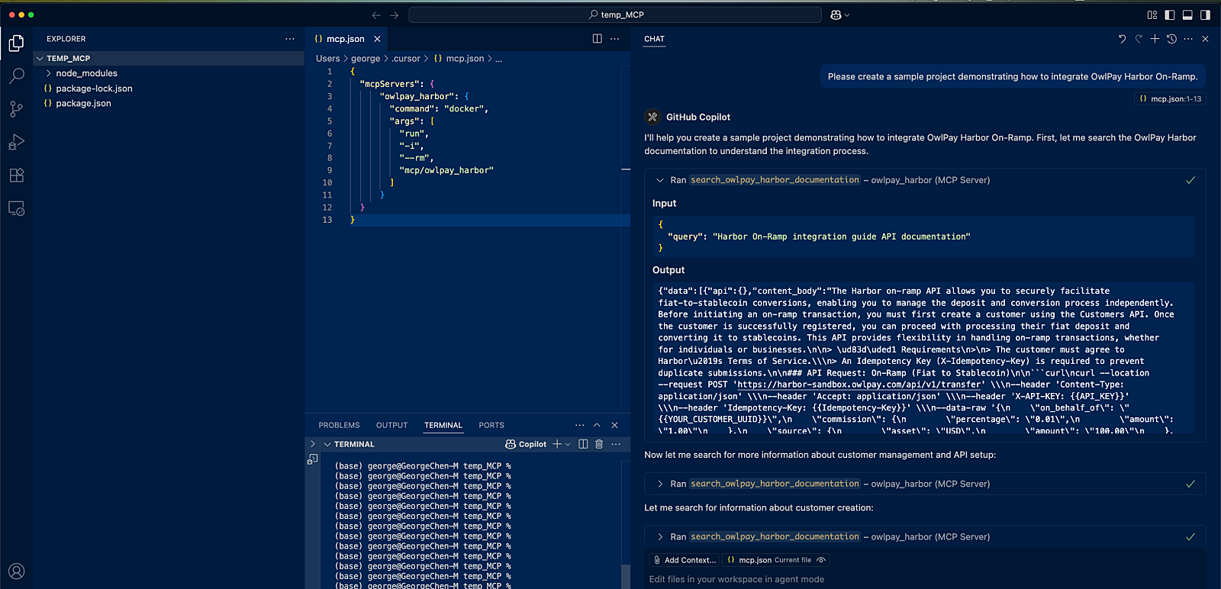Switch to the TERMINAL tab
Screen dimensions: 1221x589
443,425
